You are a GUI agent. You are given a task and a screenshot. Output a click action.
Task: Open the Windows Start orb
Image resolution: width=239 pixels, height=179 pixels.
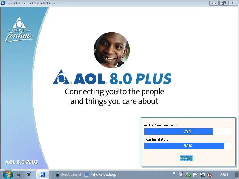(8, 174)
